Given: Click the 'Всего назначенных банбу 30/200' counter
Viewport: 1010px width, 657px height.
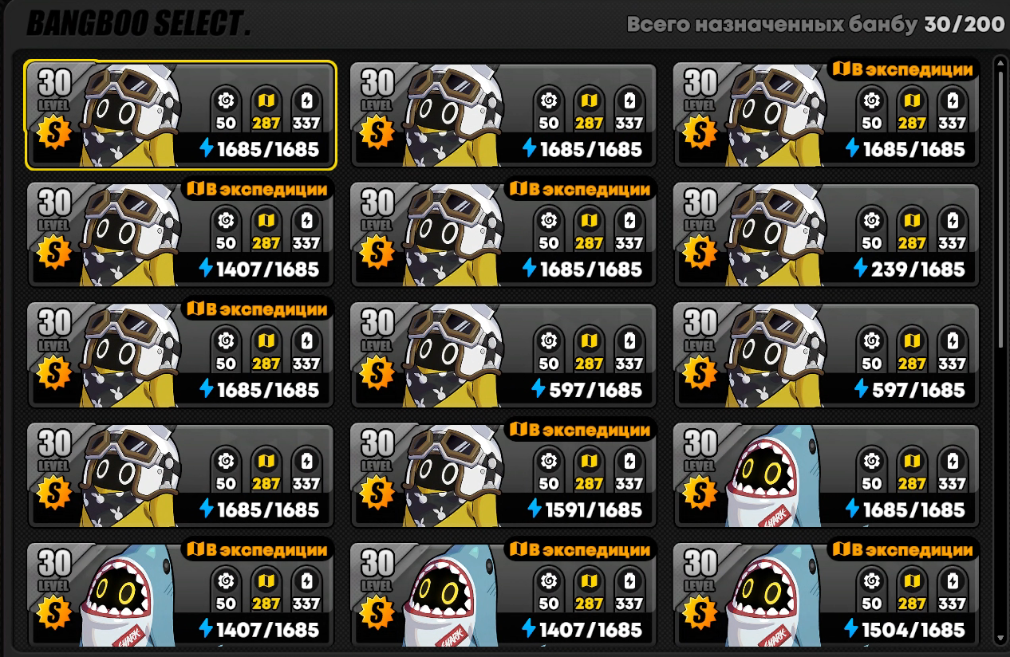Looking at the screenshot, I should [x=815, y=24].
